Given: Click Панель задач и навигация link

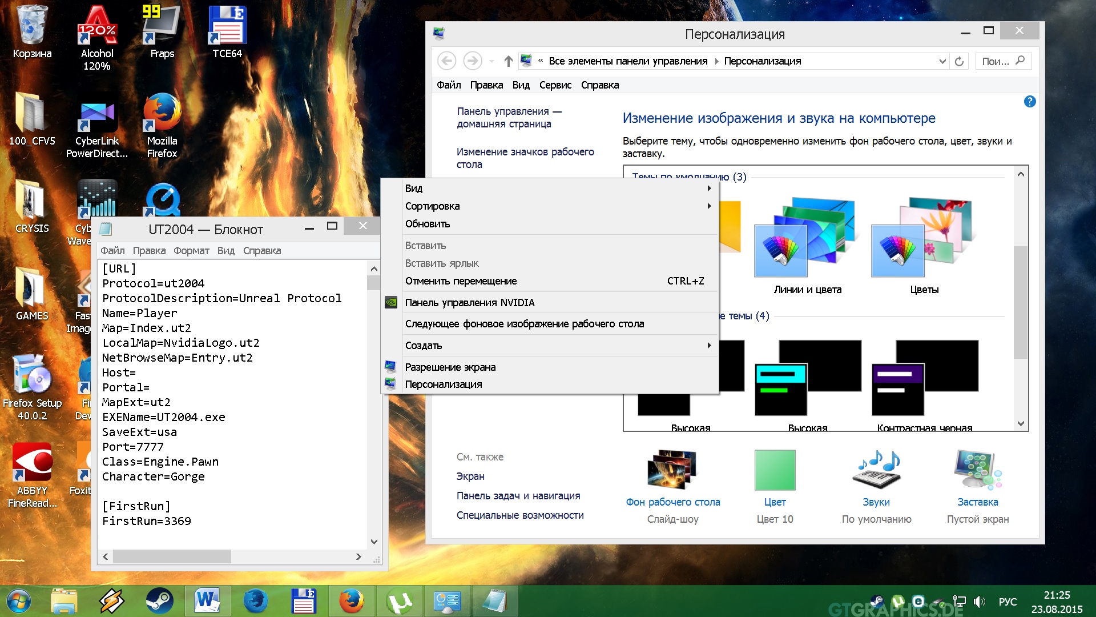Looking at the screenshot, I should click(518, 496).
